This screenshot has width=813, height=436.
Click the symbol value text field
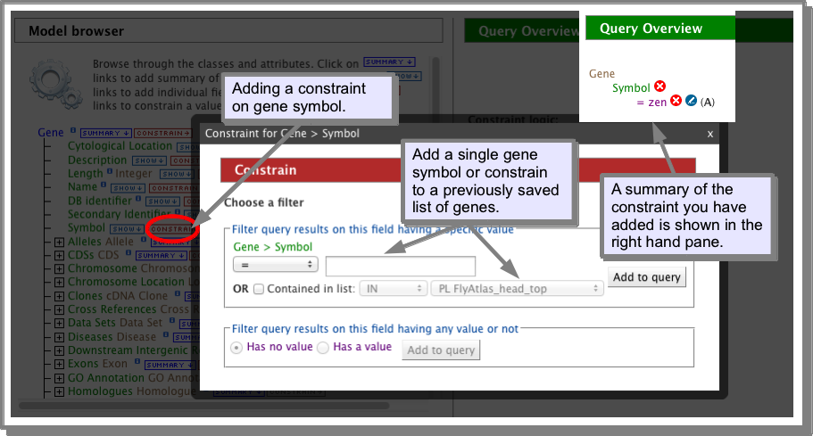(x=401, y=267)
